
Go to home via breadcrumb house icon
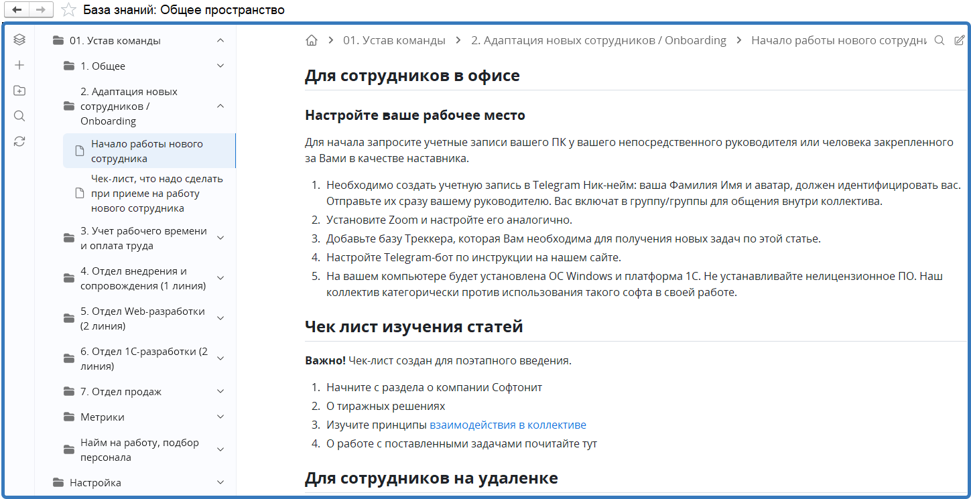[311, 40]
